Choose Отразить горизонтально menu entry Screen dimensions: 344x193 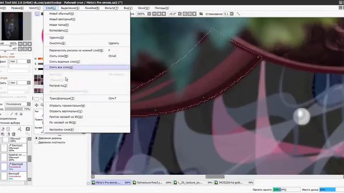(x=87, y=106)
